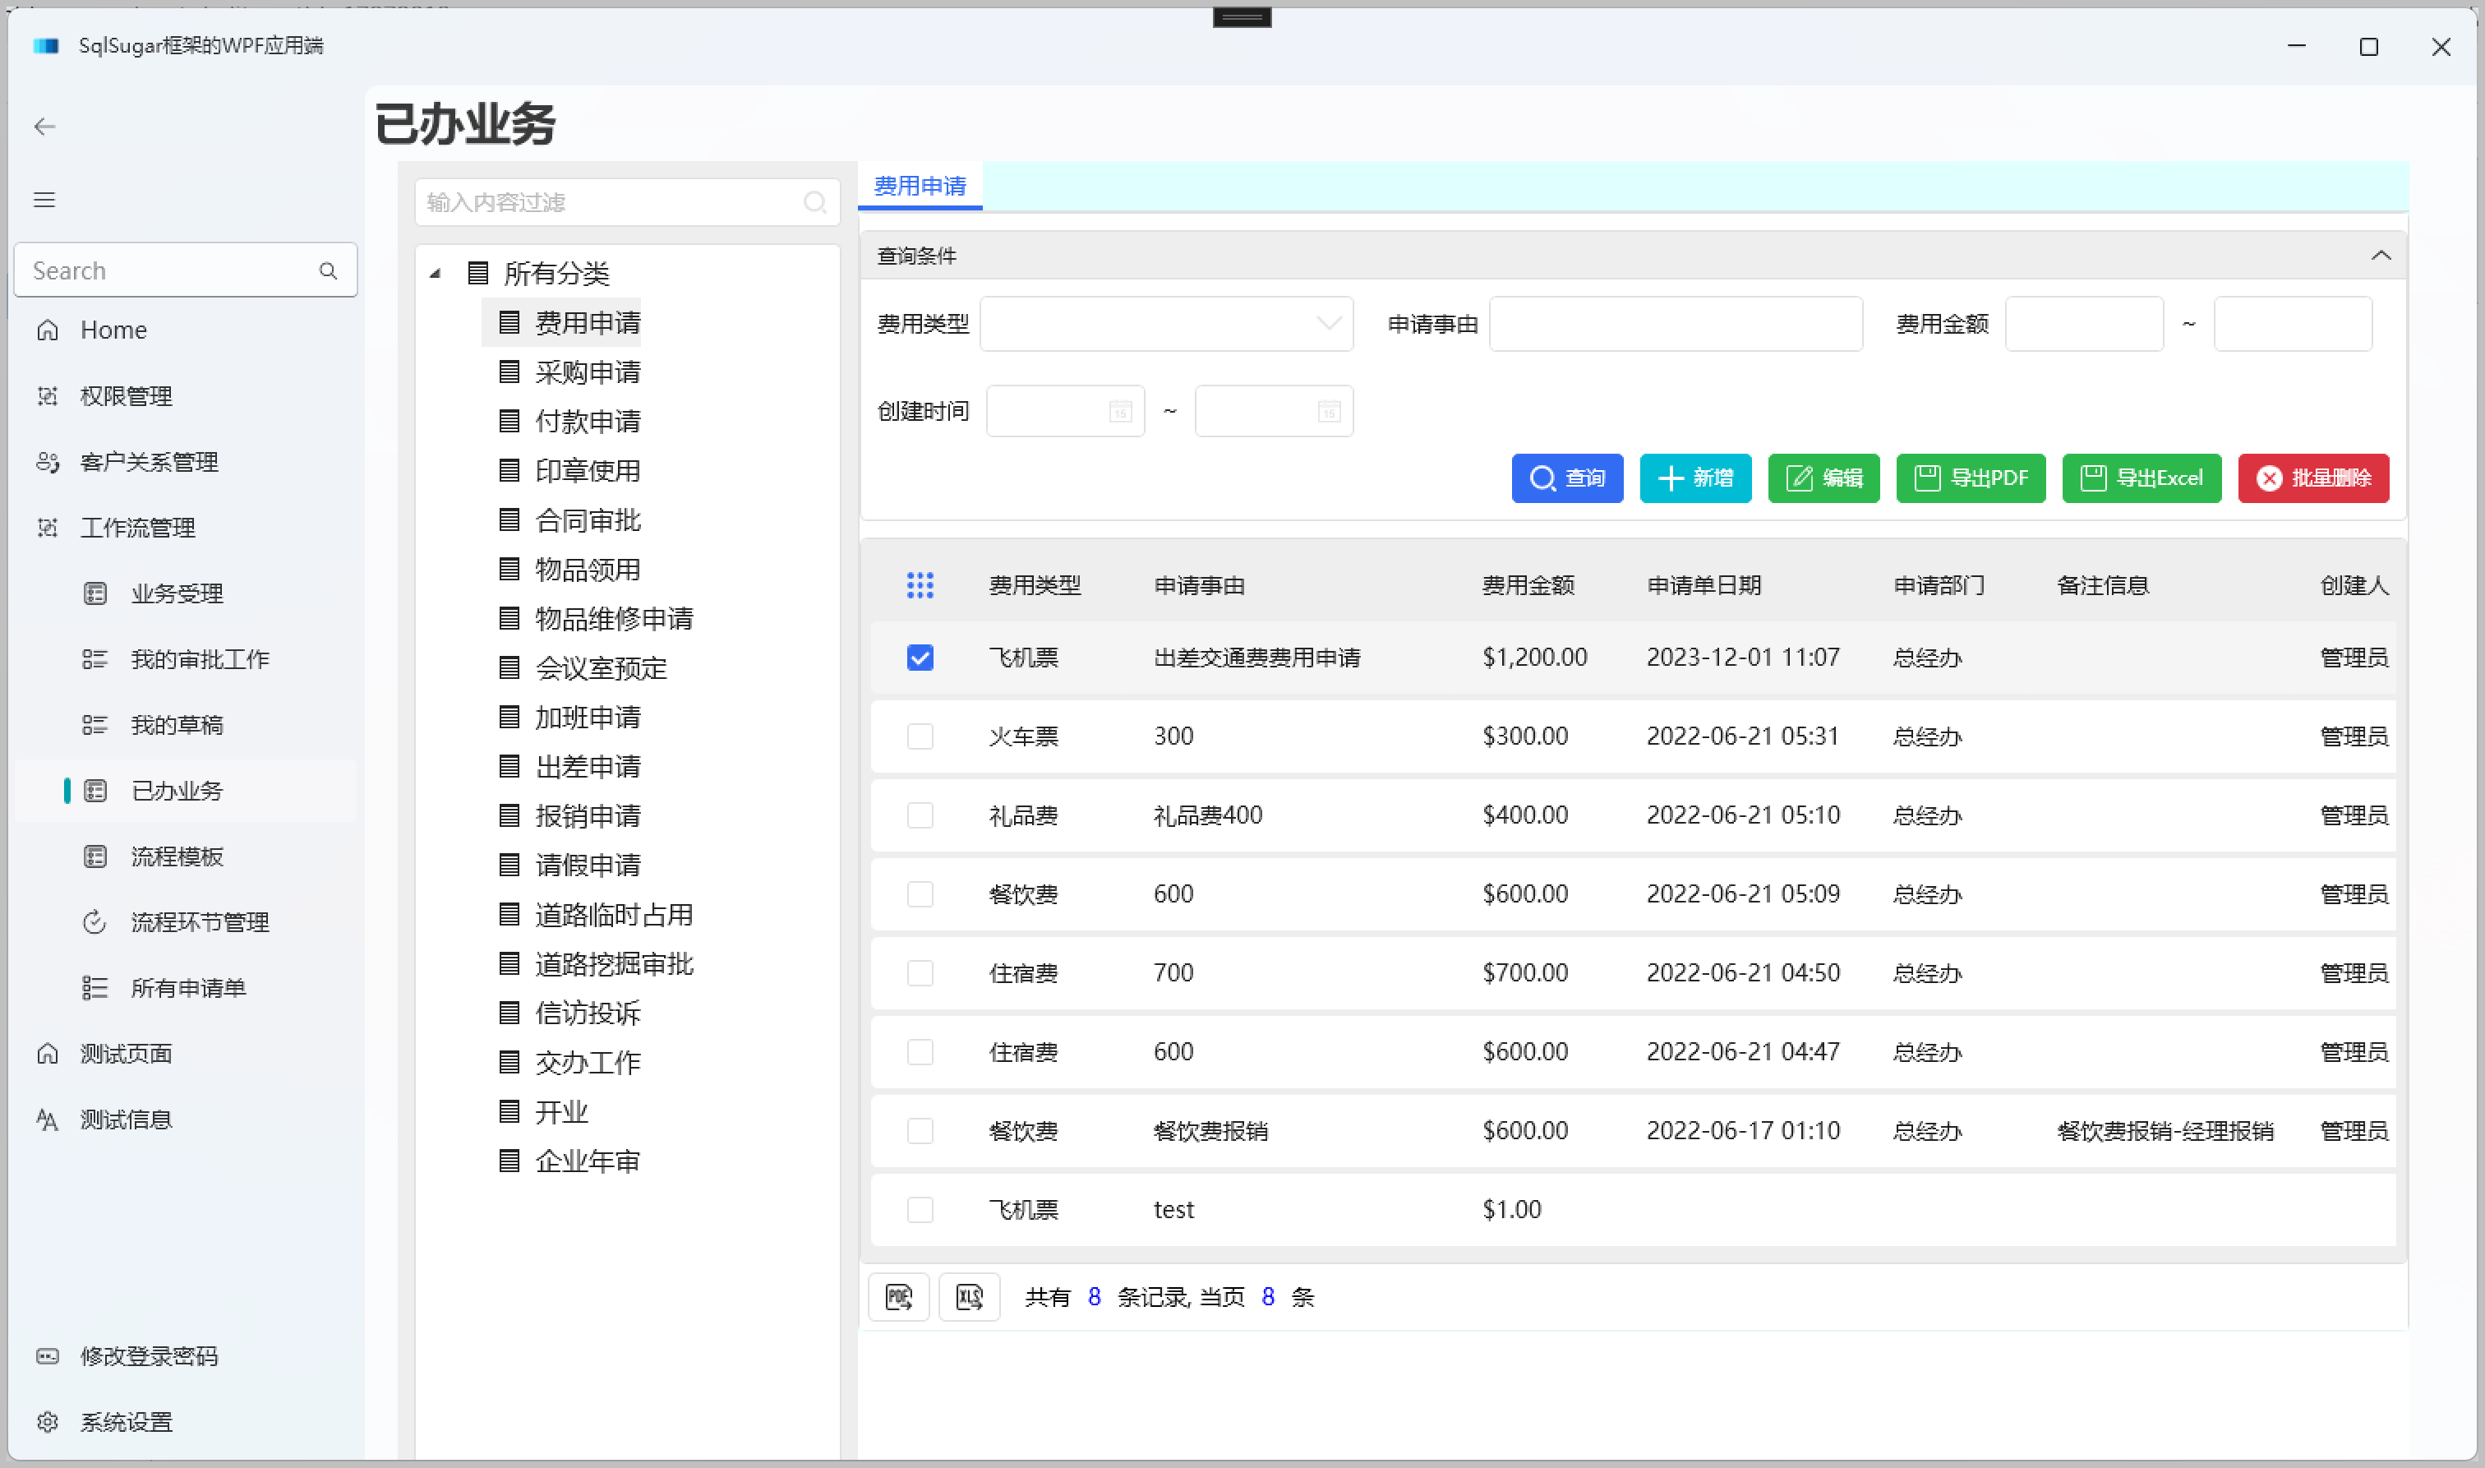Open the 费用类型 dropdown
This screenshot has width=2485, height=1468.
(1167, 324)
